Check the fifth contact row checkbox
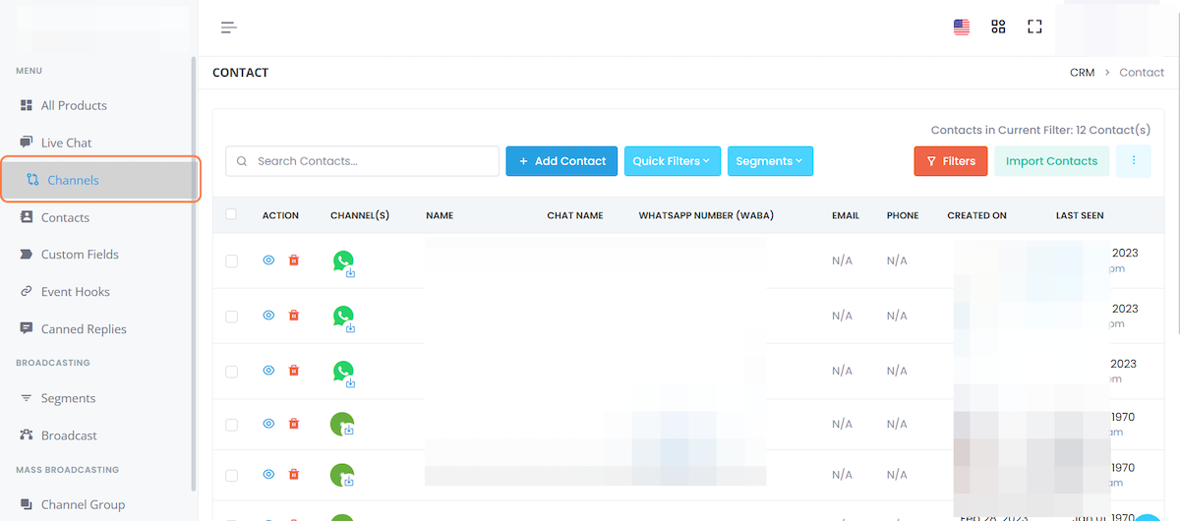Image resolution: width=1180 pixels, height=521 pixels. 231,475
